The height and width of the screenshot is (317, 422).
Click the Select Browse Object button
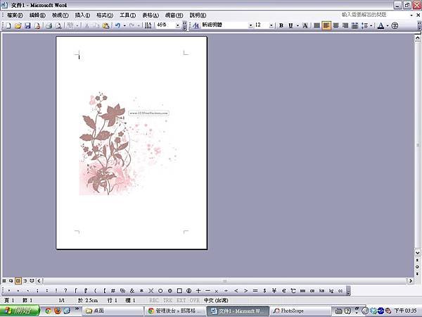pos(417,267)
